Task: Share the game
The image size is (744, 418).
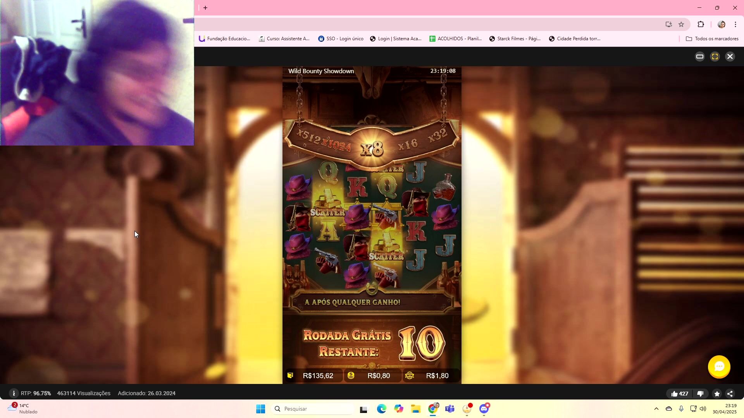Action: (730, 394)
